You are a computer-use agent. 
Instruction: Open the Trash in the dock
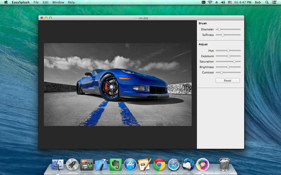tap(224, 164)
